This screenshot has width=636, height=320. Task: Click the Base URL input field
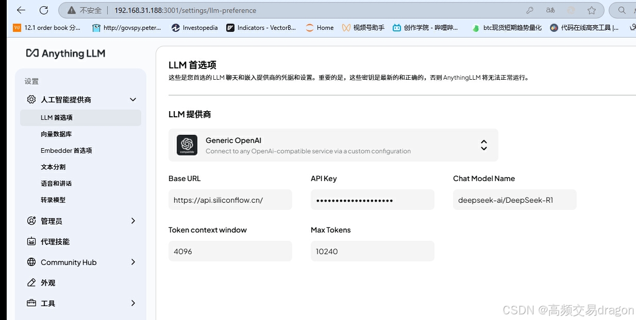[x=230, y=200]
